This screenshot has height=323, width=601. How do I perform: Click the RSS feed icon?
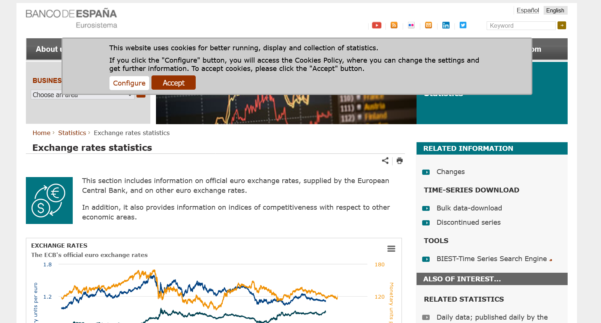click(394, 25)
